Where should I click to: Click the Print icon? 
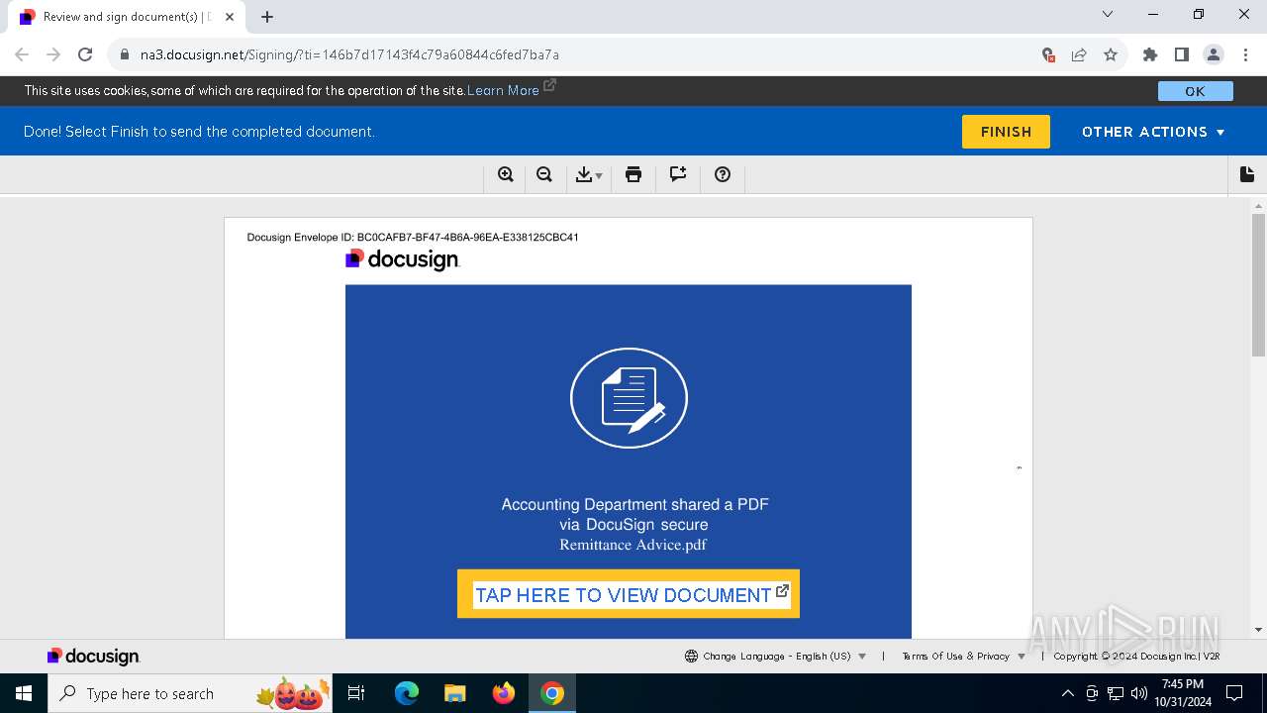coord(633,174)
